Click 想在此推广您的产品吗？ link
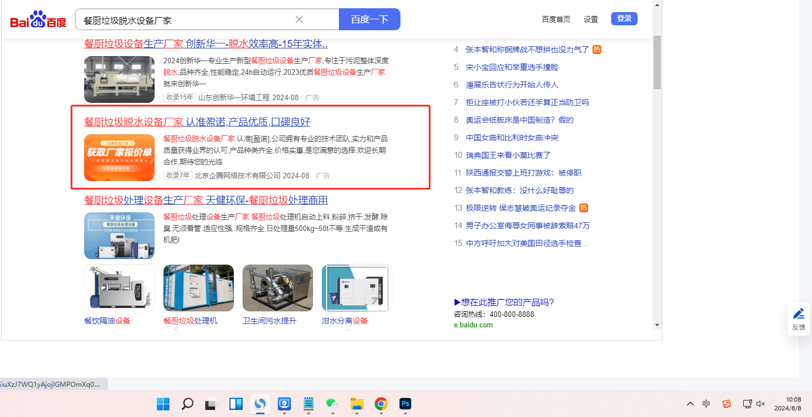Image resolution: width=812 pixels, height=417 pixels. [x=504, y=302]
